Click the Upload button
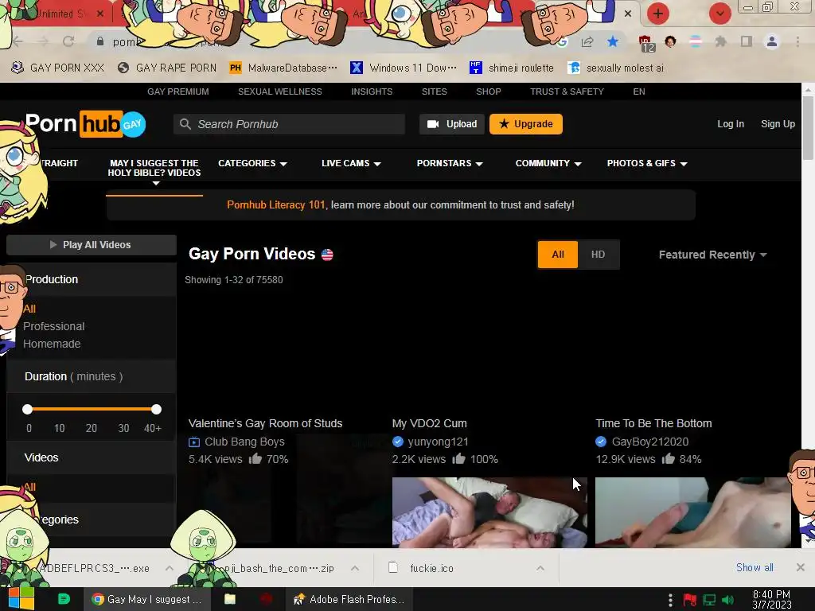 (x=452, y=124)
